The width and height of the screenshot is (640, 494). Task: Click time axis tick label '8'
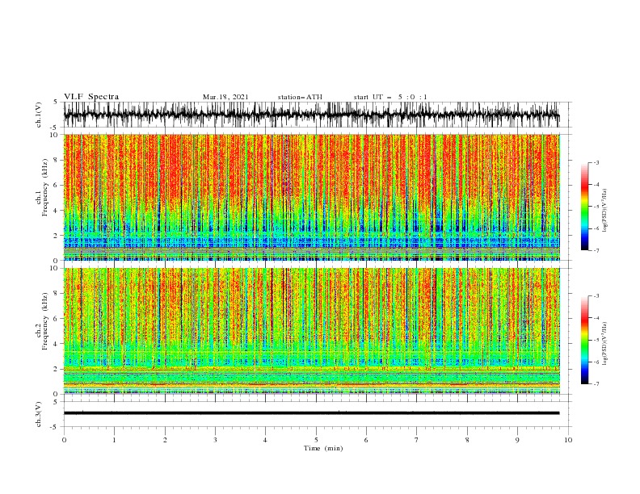tap(467, 440)
